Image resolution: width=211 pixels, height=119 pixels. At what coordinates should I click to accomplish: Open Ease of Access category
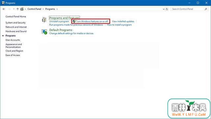pos(13,55)
